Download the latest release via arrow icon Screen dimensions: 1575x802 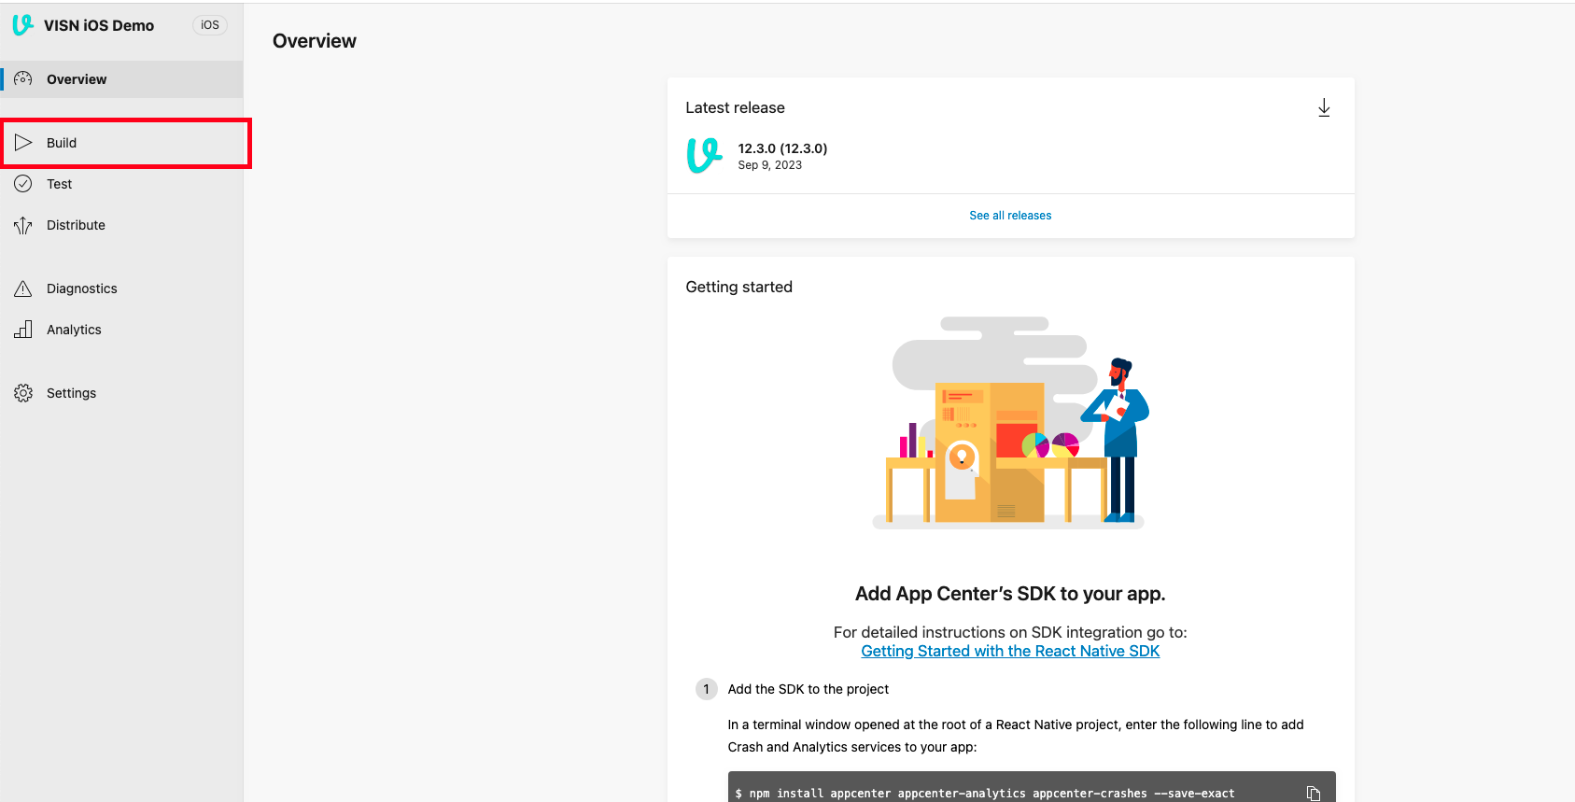click(1324, 107)
